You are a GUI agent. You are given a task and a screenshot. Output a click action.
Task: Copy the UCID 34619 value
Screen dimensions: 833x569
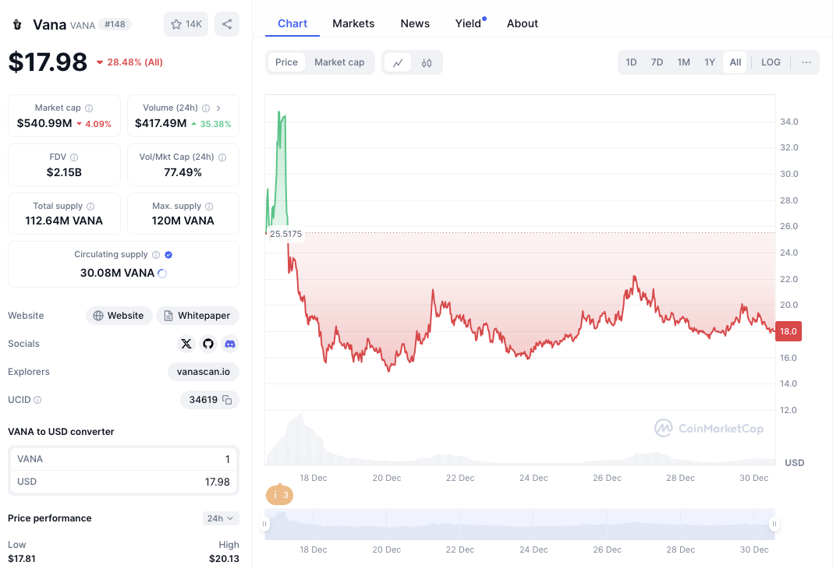coord(228,400)
